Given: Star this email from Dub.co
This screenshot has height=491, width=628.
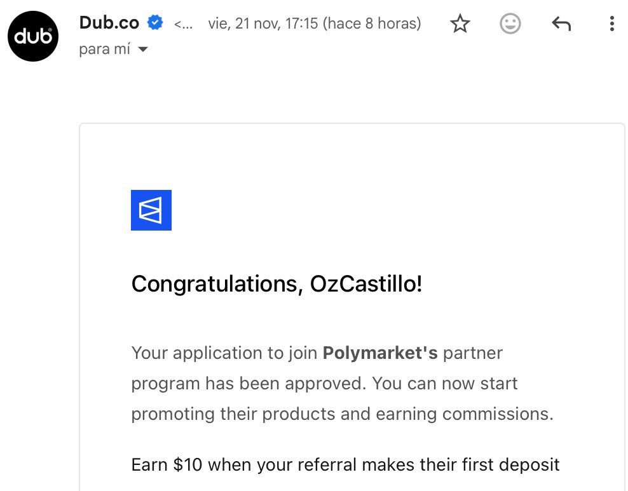Looking at the screenshot, I should pos(460,24).
